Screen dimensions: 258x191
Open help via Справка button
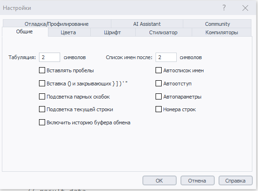point(235,181)
